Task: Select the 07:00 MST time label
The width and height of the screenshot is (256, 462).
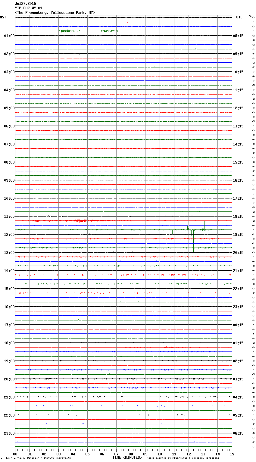Action: click(x=9, y=144)
